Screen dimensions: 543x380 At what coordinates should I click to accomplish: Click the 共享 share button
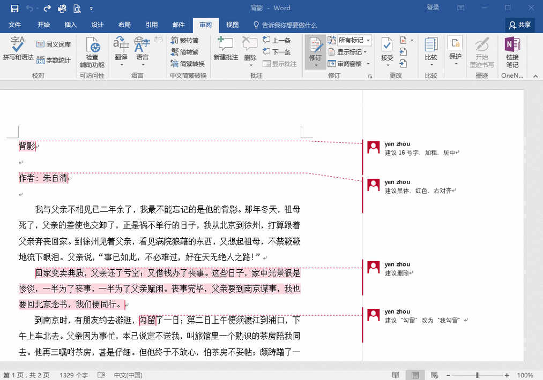[520, 25]
